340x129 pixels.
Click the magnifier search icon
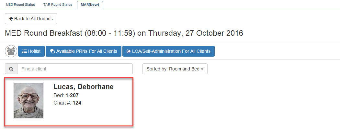pos(11,69)
